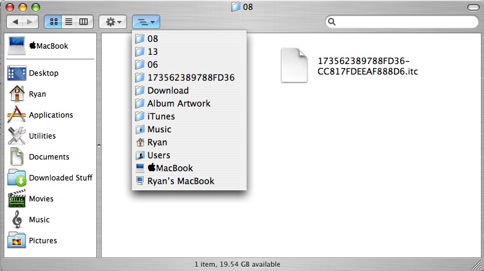The width and height of the screenshot is (484, 271).
Task: Open Music in the sidebar
Action: 50,220
